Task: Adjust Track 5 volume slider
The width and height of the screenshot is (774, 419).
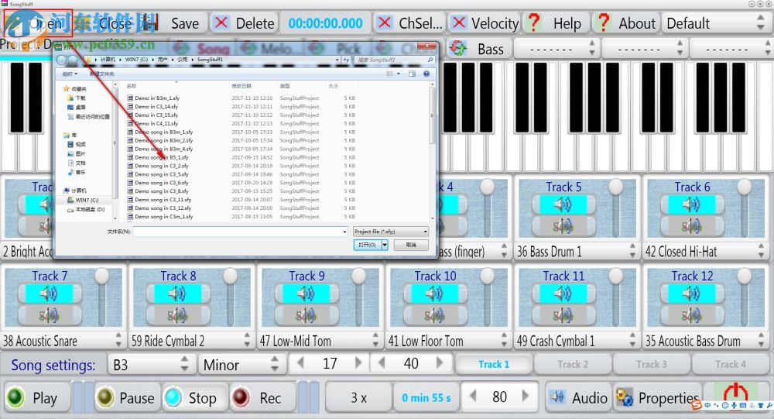Action: tap(615, 208)
